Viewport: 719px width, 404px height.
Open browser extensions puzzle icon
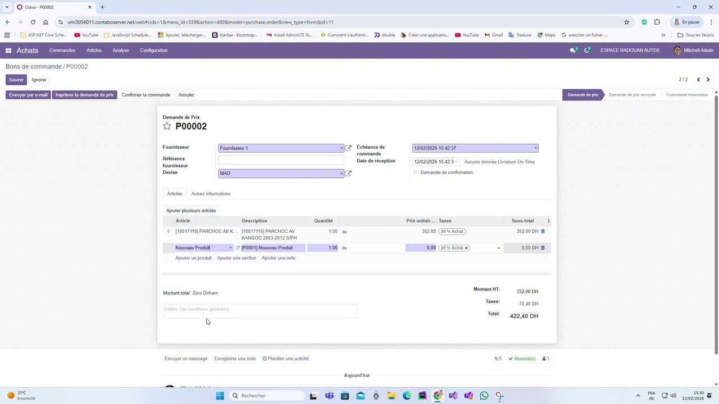tap(657, 22)
